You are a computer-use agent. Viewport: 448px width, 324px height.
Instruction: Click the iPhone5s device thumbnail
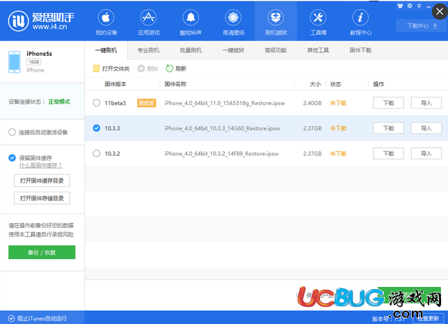[15, 62]
